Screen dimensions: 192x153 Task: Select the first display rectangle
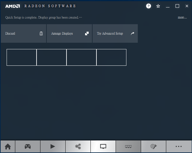coord(22,57)
